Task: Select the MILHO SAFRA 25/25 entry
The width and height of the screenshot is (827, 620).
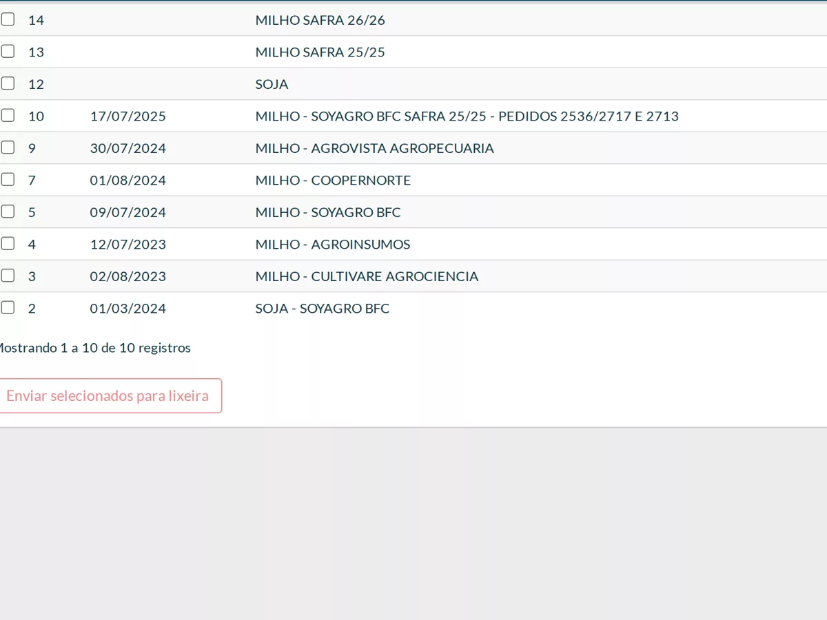Action: tap(320, 52)
